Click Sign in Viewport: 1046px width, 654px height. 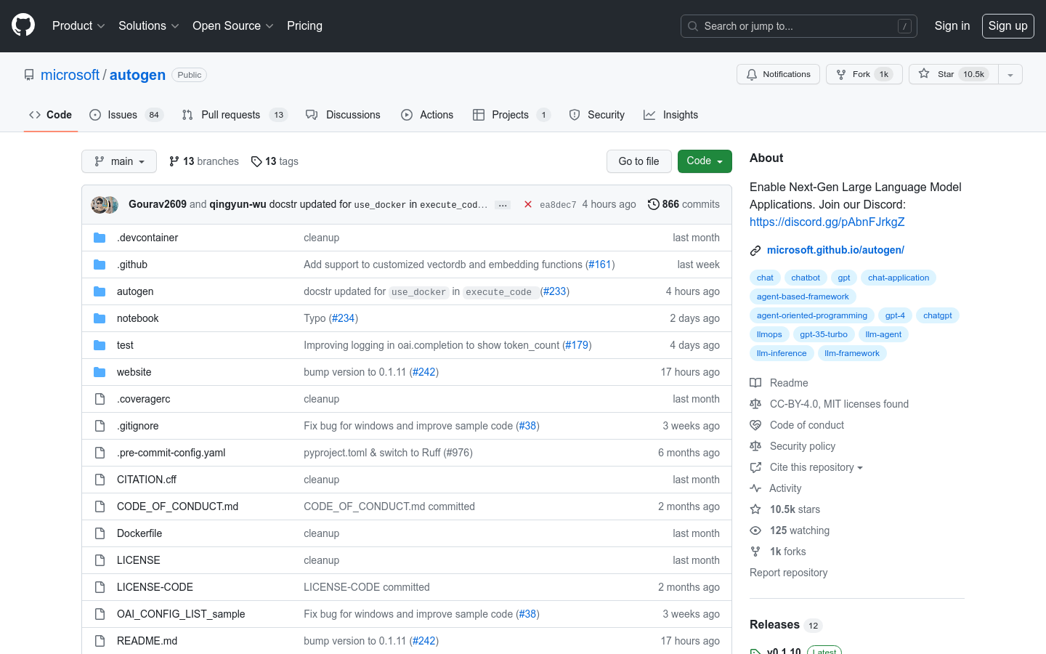[x=952, y=25]
